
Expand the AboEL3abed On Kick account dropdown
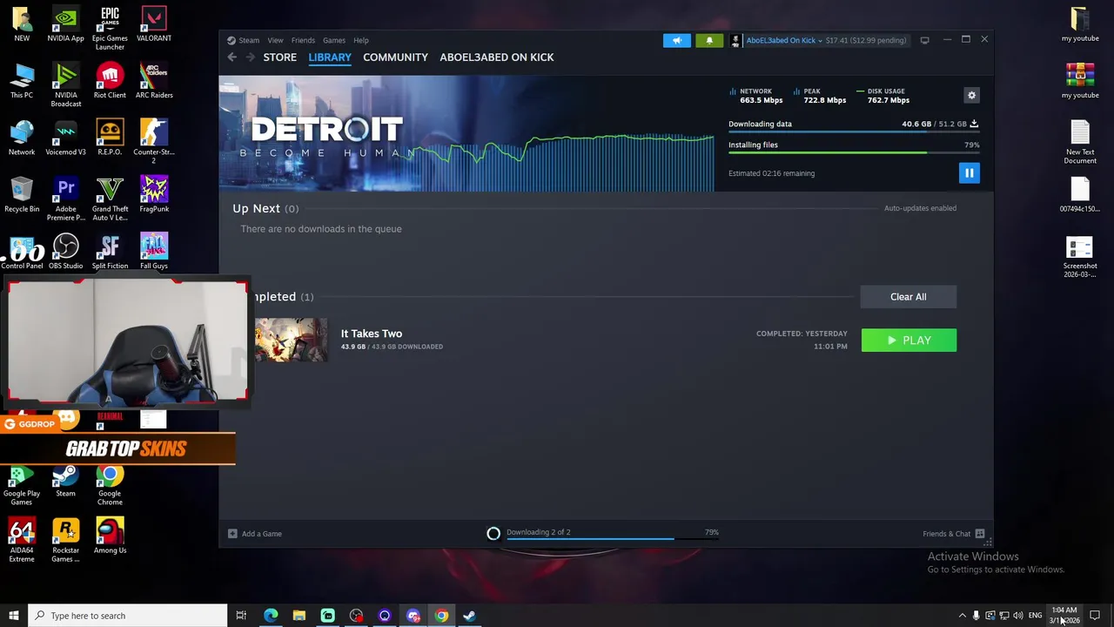point(783,40)
